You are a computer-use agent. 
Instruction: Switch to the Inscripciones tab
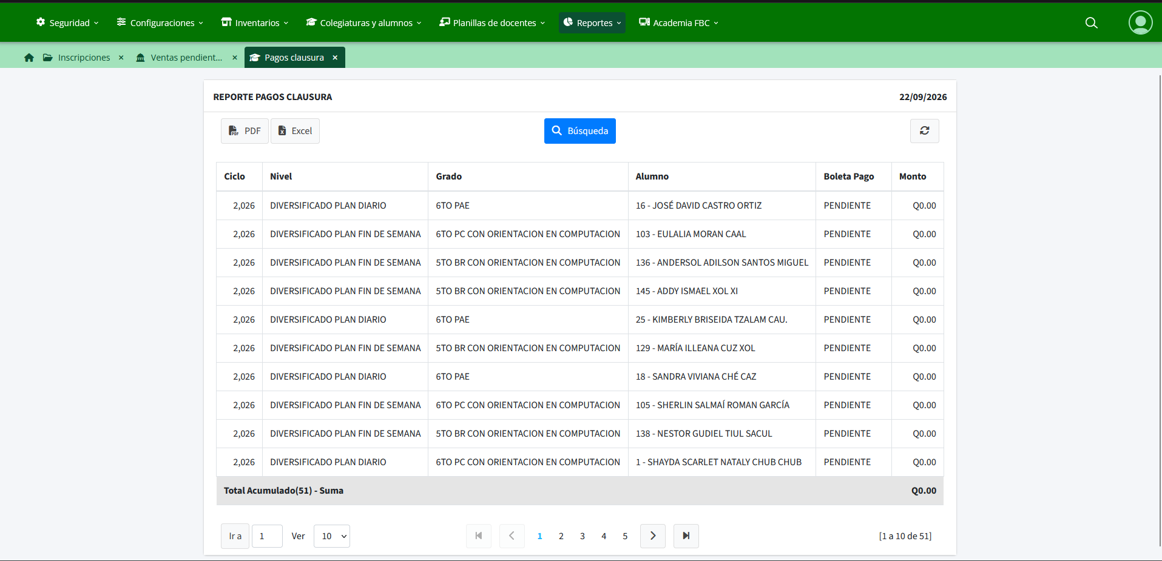click(77, 58)
